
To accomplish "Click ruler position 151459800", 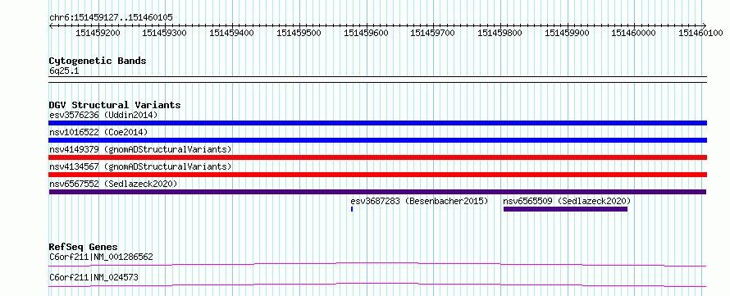I will pyautogui.click(x=500, y=33).
